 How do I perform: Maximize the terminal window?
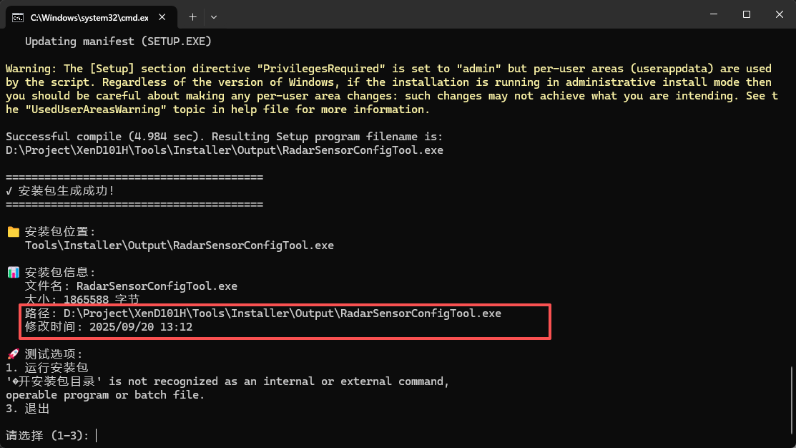tap(747, 14)
